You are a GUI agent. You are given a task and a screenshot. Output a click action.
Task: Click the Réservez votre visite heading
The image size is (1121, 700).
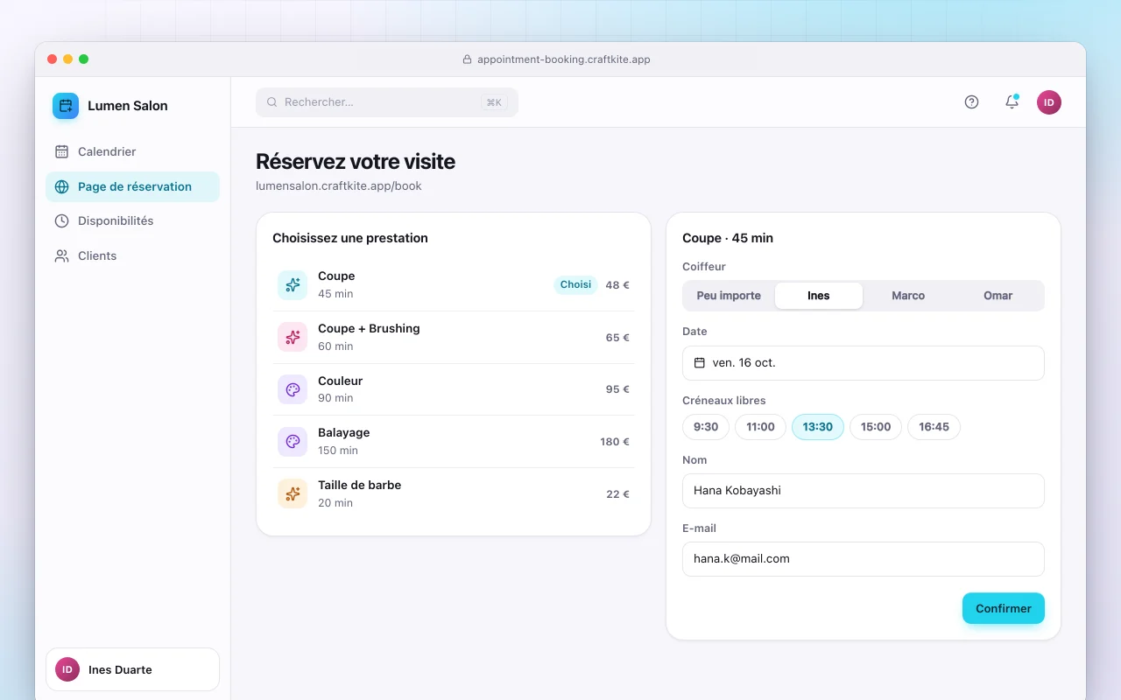[x=356, y=162]
